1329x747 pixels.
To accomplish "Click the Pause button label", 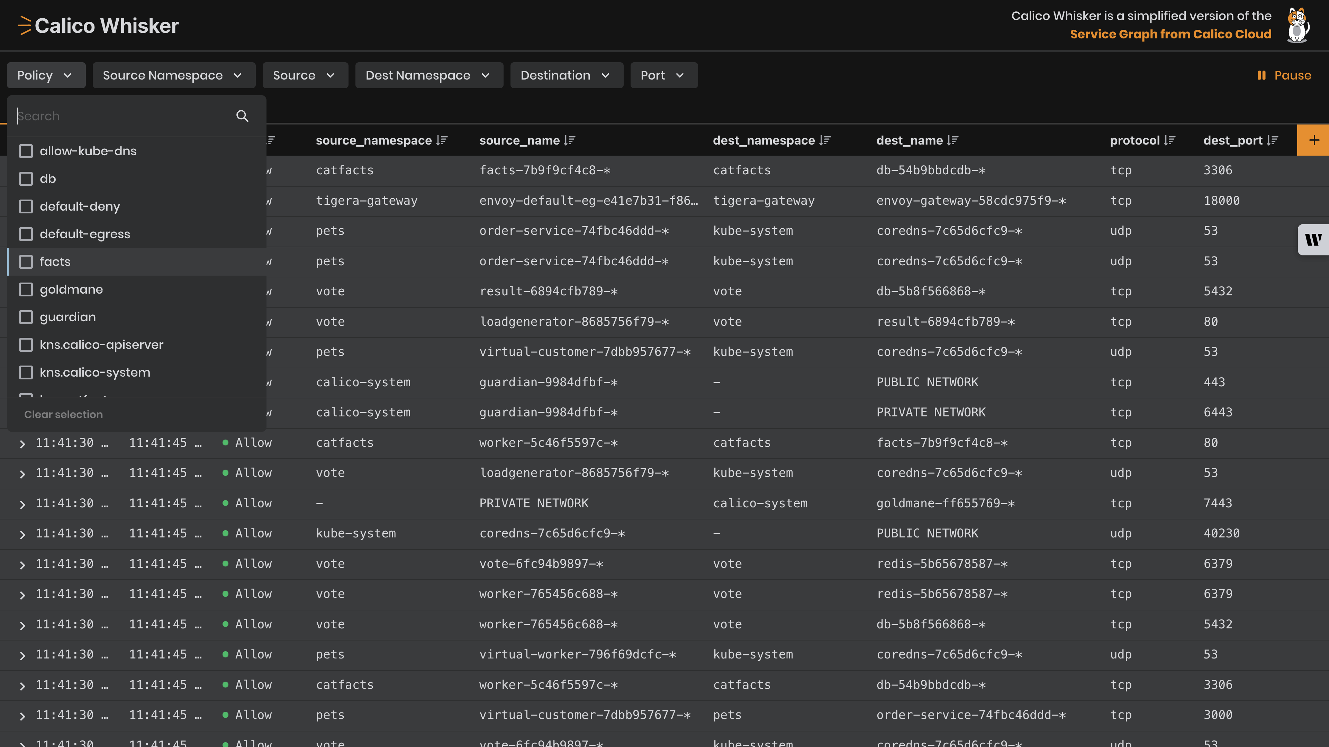I will pyautogui.click(x=1292, y=75).
